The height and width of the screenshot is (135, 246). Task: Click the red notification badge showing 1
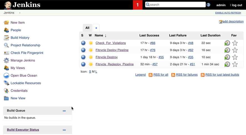point(138,5)
